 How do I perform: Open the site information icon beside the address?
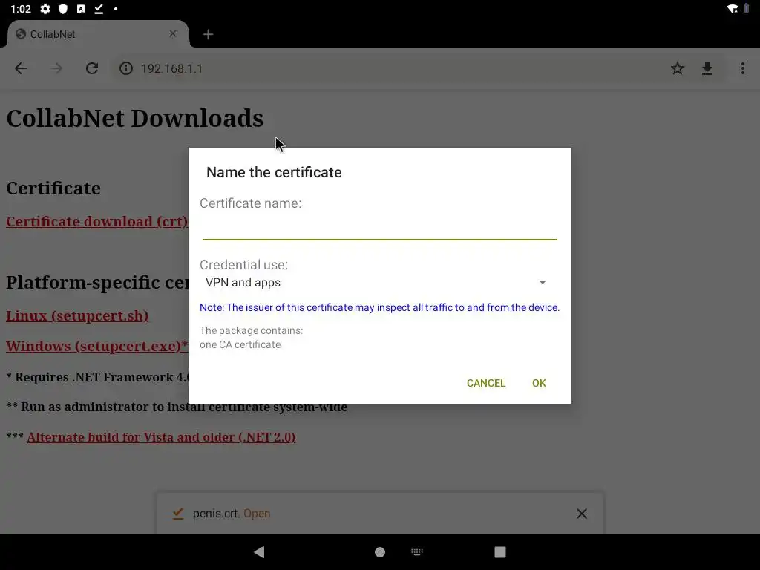126,68
